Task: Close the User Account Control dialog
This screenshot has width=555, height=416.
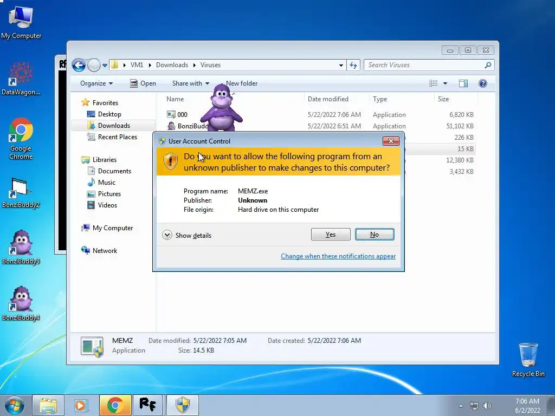Action: (x=391, y=141)
